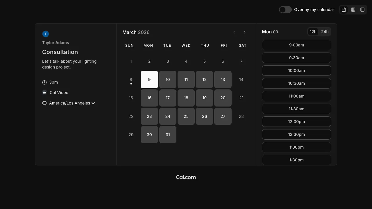Choose the 1:30pm slot
This screenshot has width=372, height=209.
pos(296,160)
